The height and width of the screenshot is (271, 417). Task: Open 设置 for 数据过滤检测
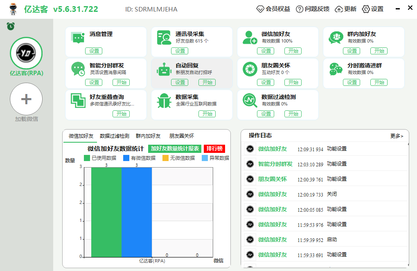[266, 114]
